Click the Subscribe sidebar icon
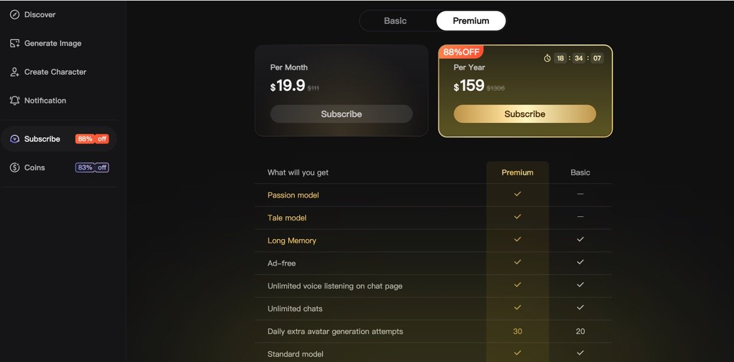Image resolution: width=734 pixels, height=362 pixels. coord(15,139)
